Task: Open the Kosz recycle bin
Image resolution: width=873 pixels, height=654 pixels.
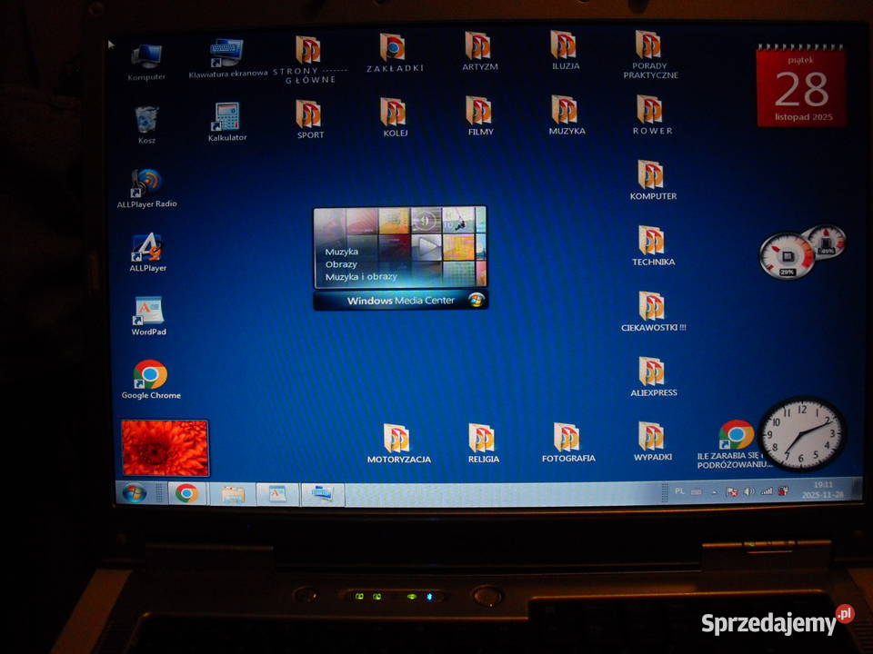Action: click(x=146, y=120)
